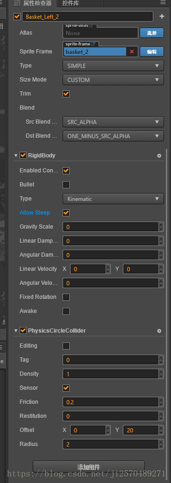Click the RigidBody component gear settings icon
171x483 pixels.
(159, 156)
